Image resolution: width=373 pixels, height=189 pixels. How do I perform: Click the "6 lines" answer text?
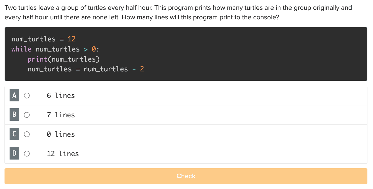[61, 96]
